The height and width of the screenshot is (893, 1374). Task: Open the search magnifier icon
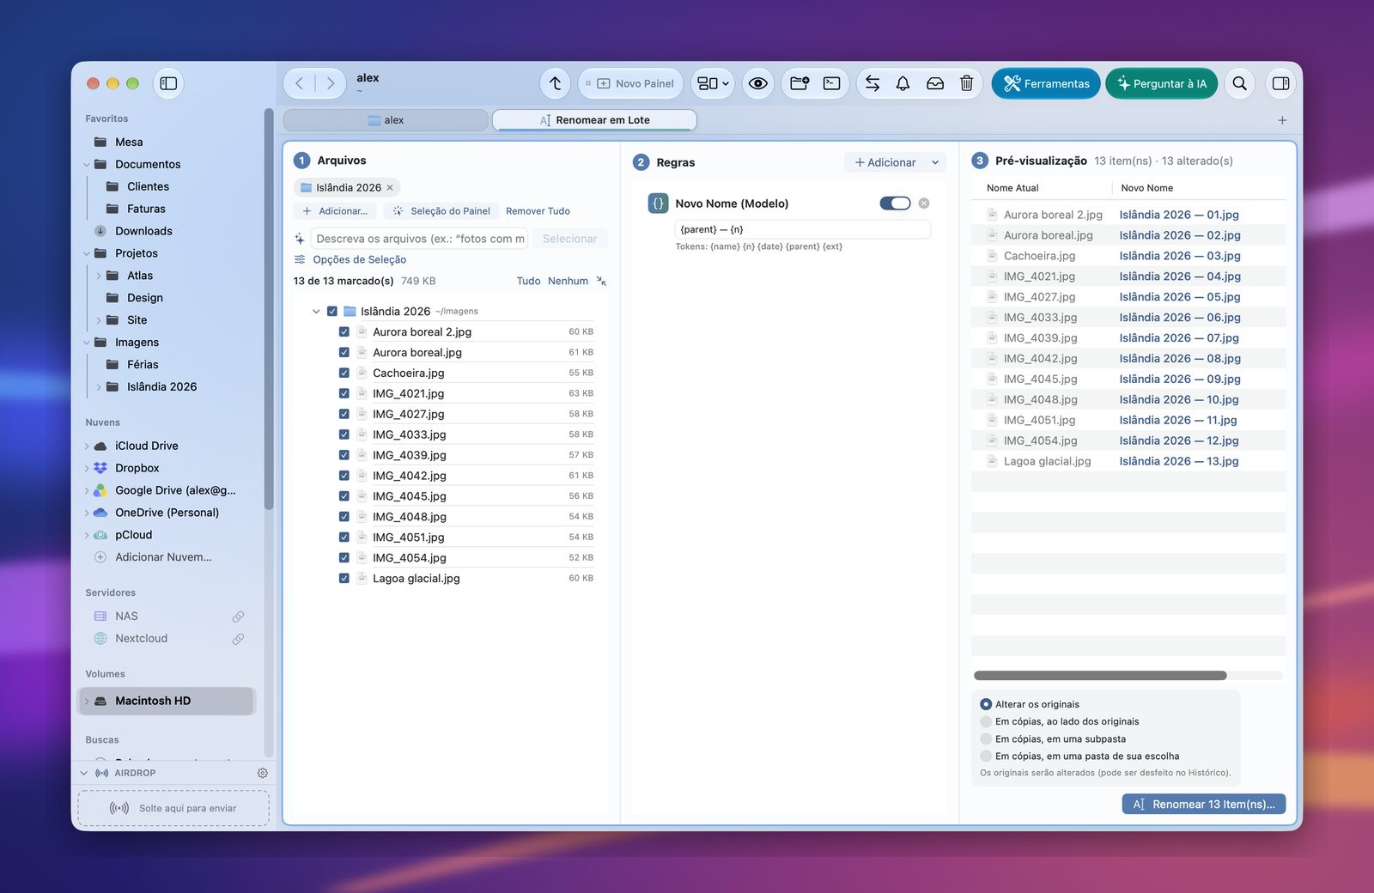tap(1239, 83)
